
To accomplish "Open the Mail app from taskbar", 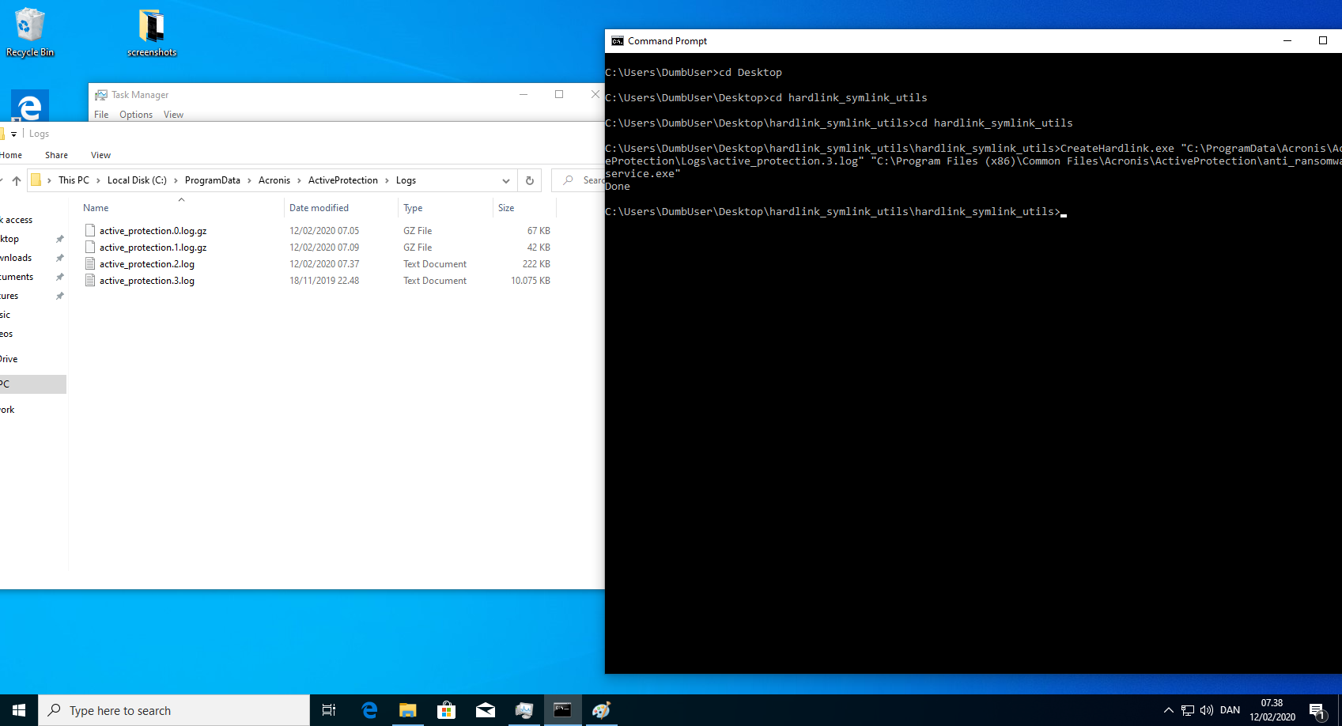I will pyautogui.click(x=486, y=710).
